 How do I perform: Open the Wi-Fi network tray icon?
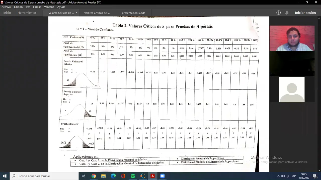click(288, 176)
